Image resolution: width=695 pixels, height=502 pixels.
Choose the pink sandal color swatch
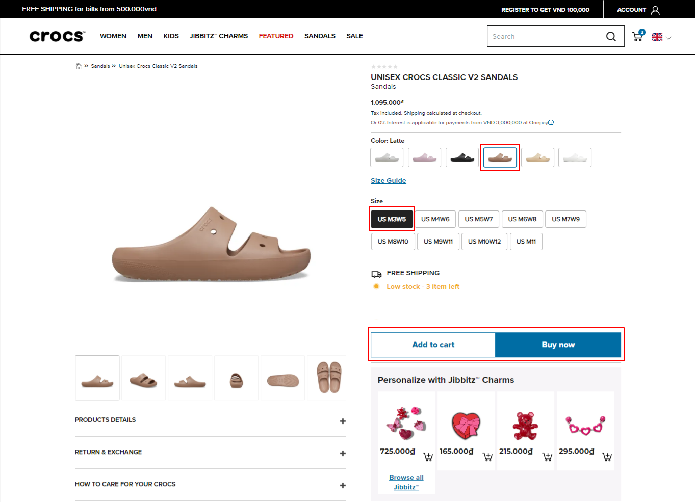click(425, 157)
